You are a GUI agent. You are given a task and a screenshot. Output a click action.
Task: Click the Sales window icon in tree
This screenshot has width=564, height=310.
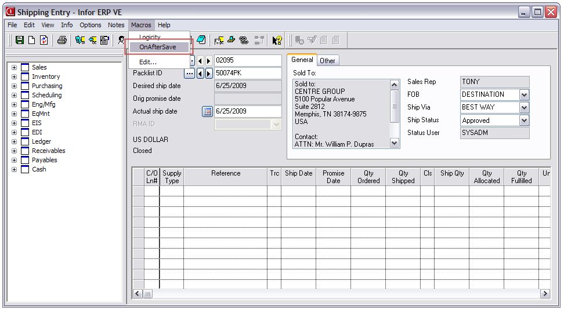(25, 67)
